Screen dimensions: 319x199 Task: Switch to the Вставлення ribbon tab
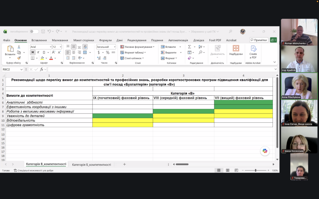39,40
